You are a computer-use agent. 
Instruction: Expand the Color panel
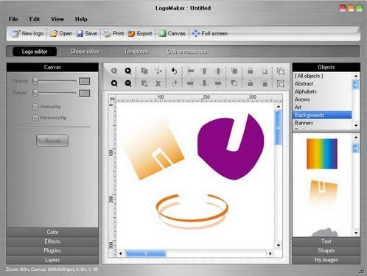click(52, 232)
